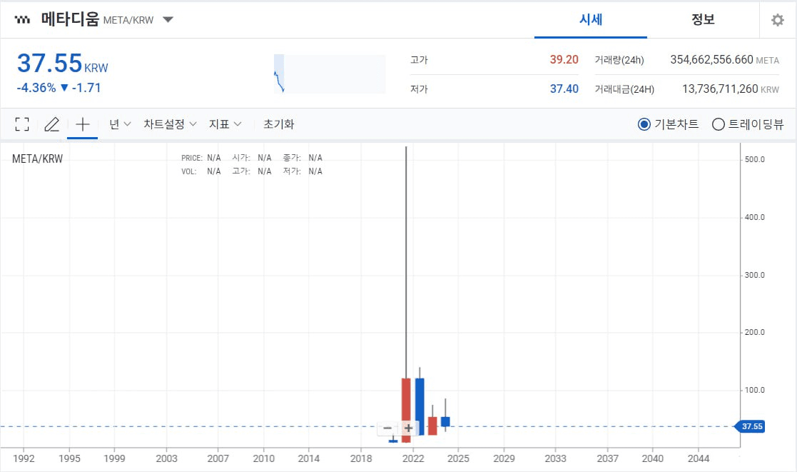Click the 거래대금(24H) label
This screenshot has height=472, width=797.
(624, 89)
